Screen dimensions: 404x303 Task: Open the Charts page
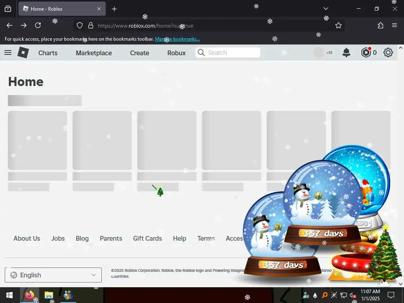coord(48,53)
